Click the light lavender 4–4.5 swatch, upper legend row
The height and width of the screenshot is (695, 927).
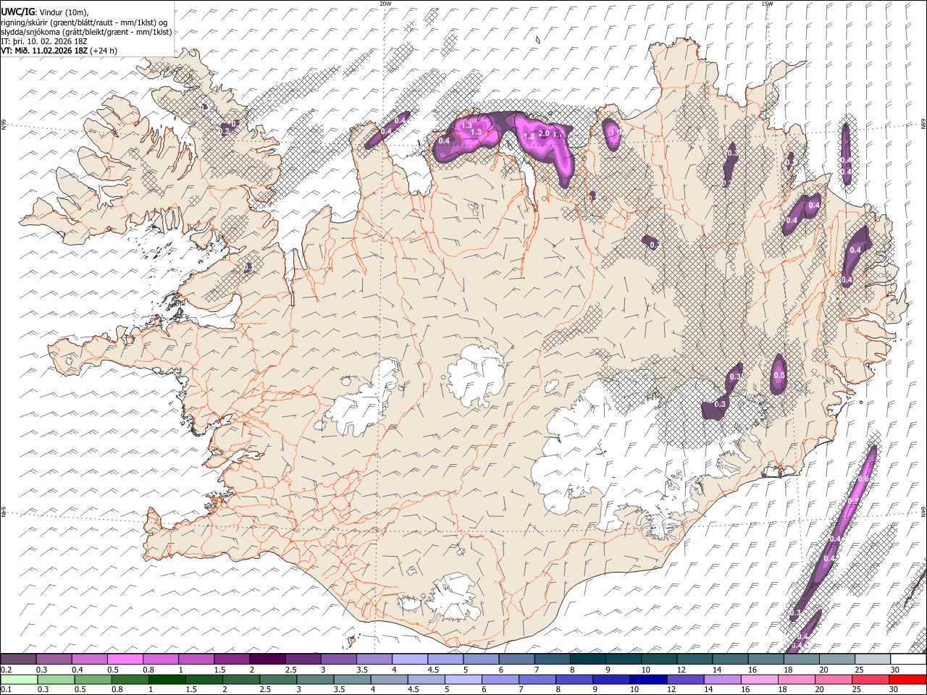410,659
